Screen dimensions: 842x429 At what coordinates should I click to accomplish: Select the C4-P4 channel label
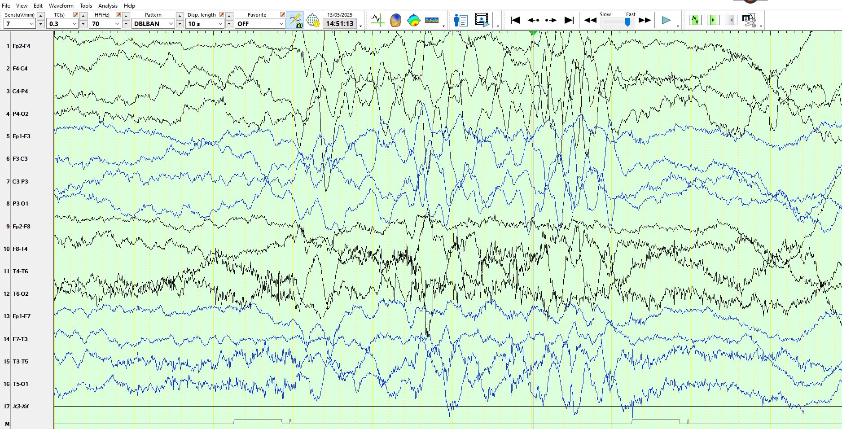20,91
